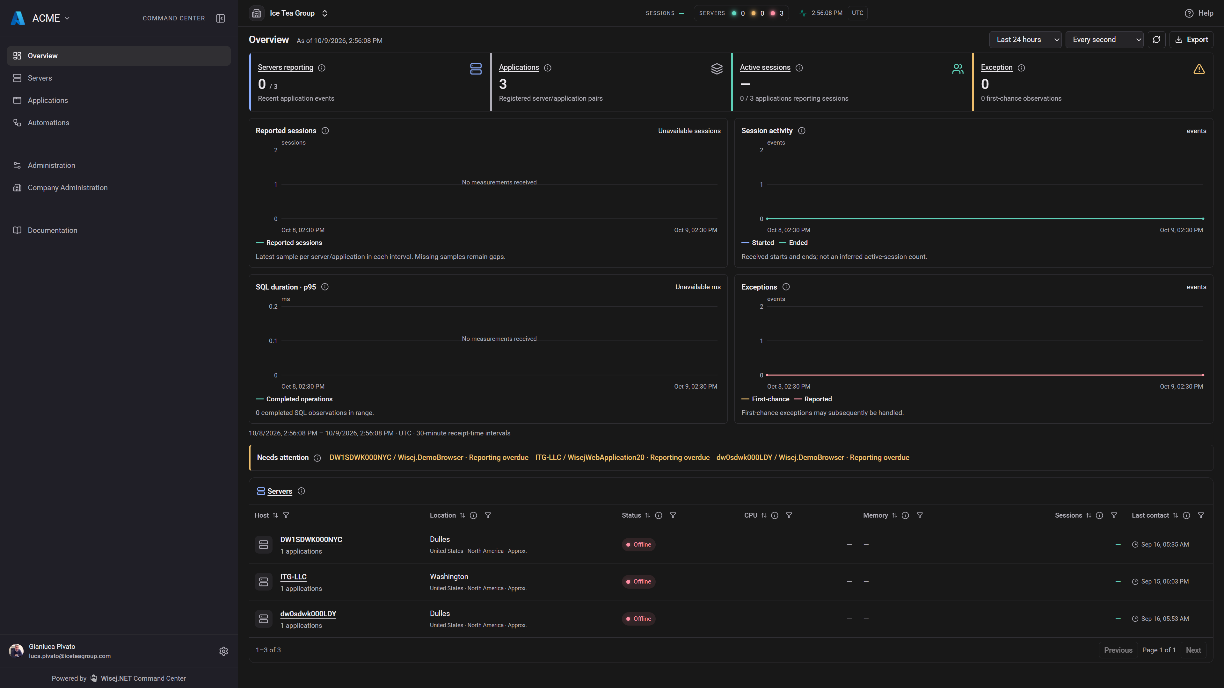Click the Needs attention info icon
This screenshot has height=688, width=1224.
(317, 458)
